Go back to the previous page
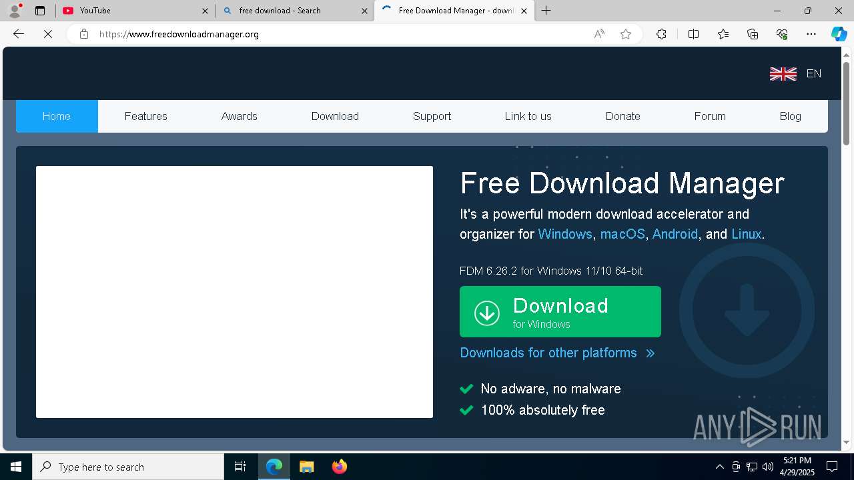The height and width of the screenshot is (480, 854). point(19,34)
